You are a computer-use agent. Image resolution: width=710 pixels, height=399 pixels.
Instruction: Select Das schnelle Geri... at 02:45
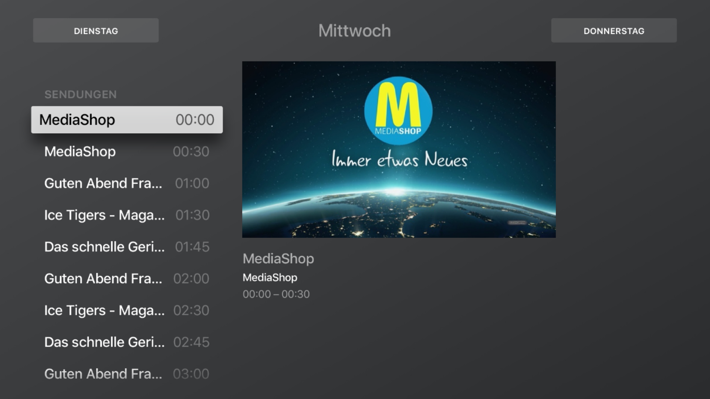pyautogui.click(x=127, y=342)
